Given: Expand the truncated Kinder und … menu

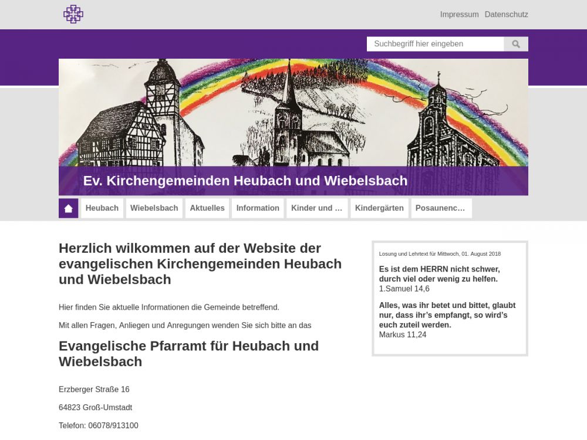Looking at the screenshot, I should tap(316, 208).
